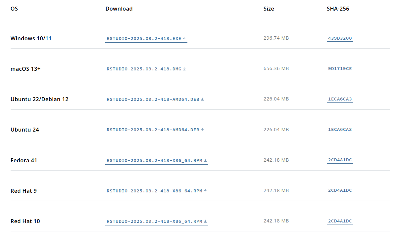
Task: Click download icon in Ubuntu 22/Debian 12 row
Action: (x=202, y=99)
